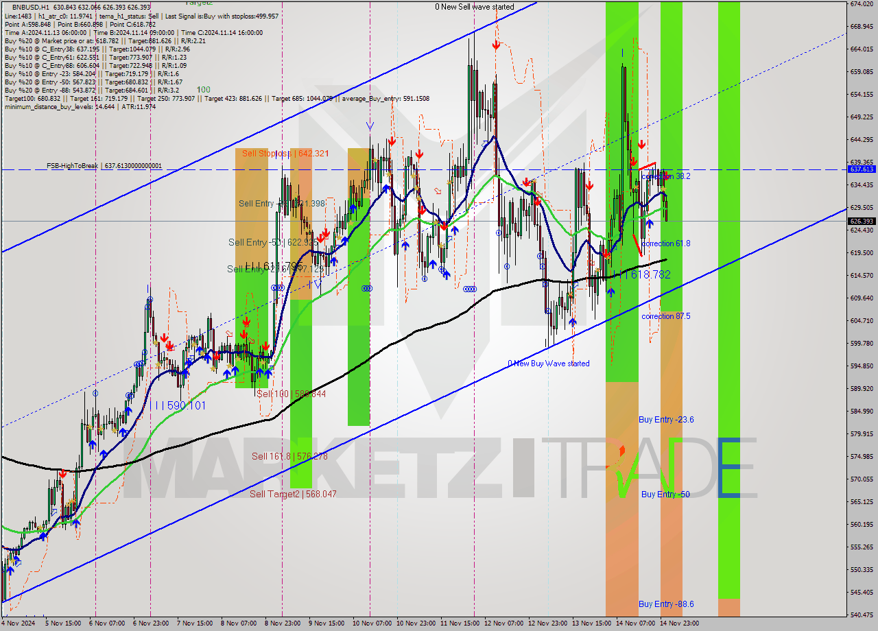Click the Buy Entry -88.6 label
The height and width of the screenshot is (631, 878).
click(x=666, y=604)
